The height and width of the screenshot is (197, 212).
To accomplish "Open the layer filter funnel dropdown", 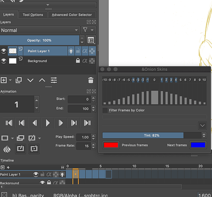I will pos(89,30).
